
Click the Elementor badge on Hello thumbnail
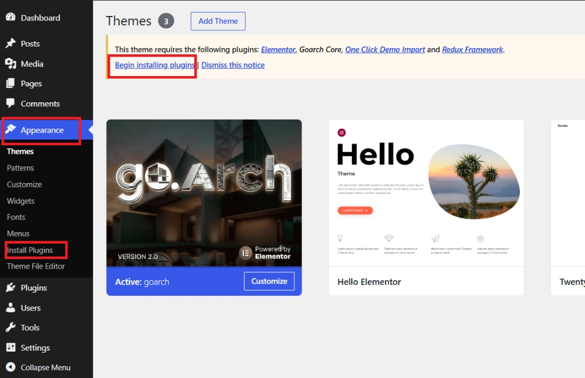(342, 133)
